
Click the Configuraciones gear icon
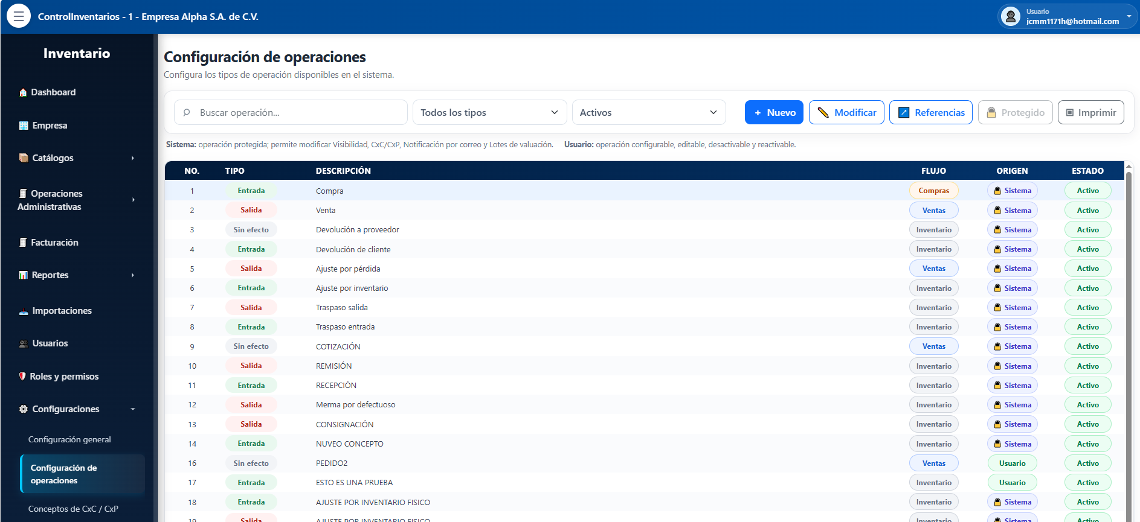click(x=24, y=409)
